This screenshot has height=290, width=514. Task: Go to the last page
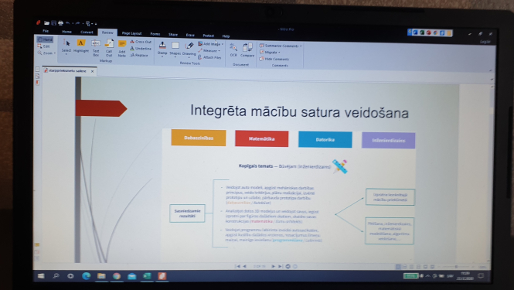point(280,266)
